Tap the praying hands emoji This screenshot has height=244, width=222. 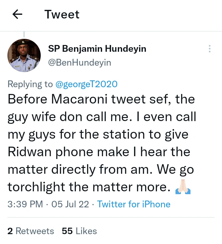[183, 187]
